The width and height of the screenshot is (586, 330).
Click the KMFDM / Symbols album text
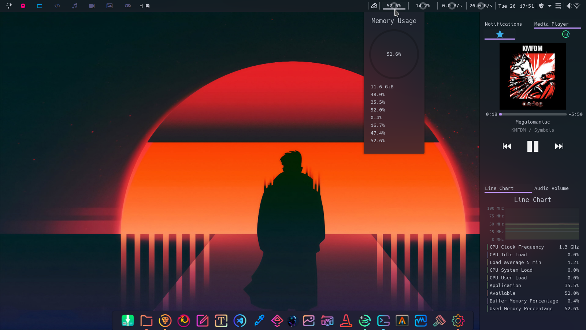click(533, 130)
